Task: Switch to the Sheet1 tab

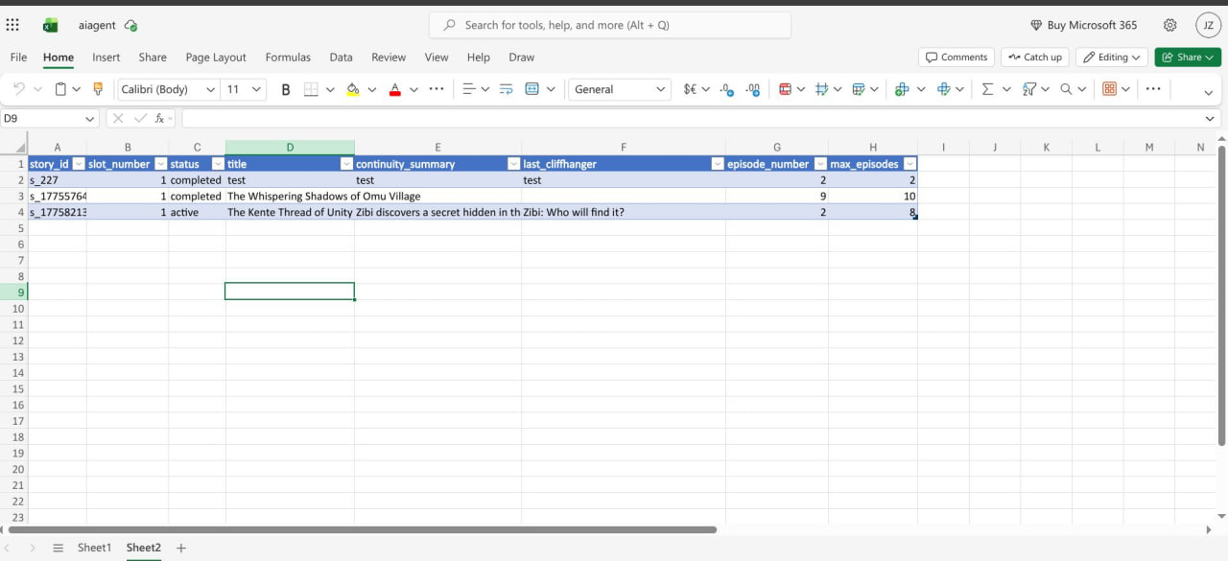Action: 94,548
